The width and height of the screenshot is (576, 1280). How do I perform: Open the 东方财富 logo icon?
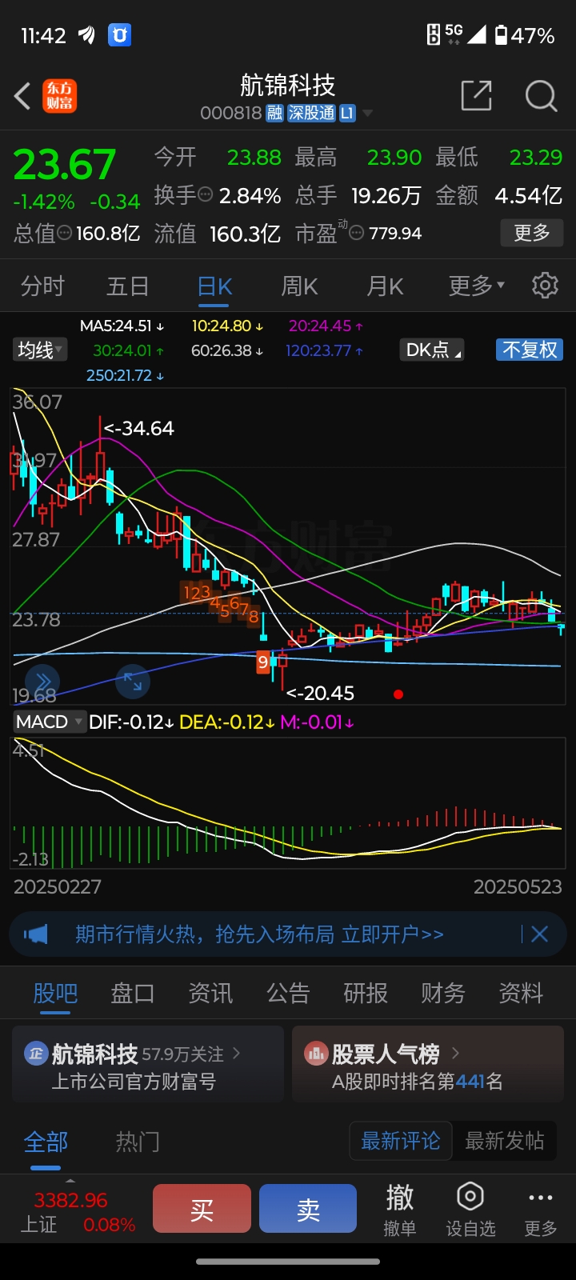click(59, 96)
